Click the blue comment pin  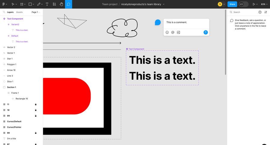tap(158, 22)
